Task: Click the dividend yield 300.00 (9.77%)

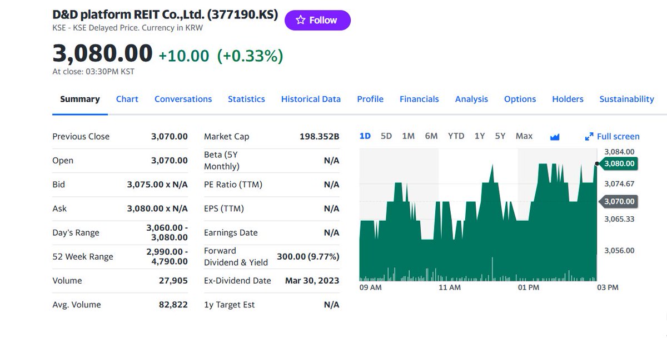Action: point(308,256)
